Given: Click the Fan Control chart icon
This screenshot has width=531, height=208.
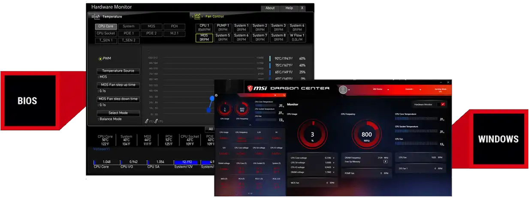Looking at the screenshot, I should pyautogui.click(x=198, y=16).
